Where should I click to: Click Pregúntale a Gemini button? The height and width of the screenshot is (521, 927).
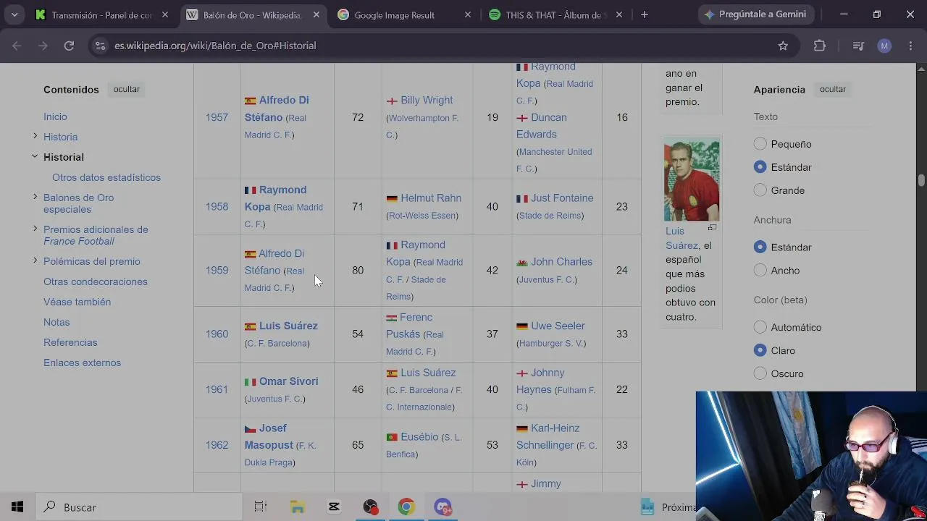coord(757,14)
